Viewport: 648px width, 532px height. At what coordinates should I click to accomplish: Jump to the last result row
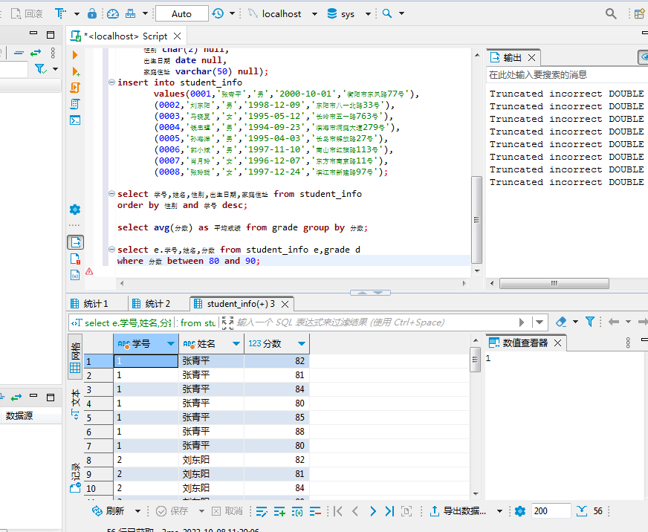tap(389, 511)
